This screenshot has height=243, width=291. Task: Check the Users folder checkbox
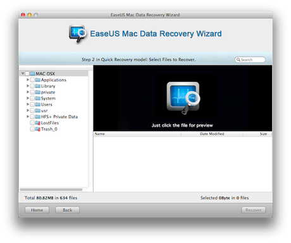pos(32,104)
